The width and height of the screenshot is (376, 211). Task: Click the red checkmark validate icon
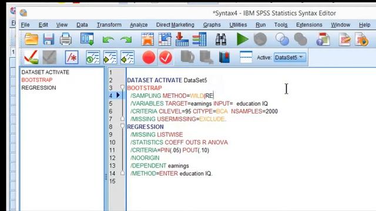(31, 57)
